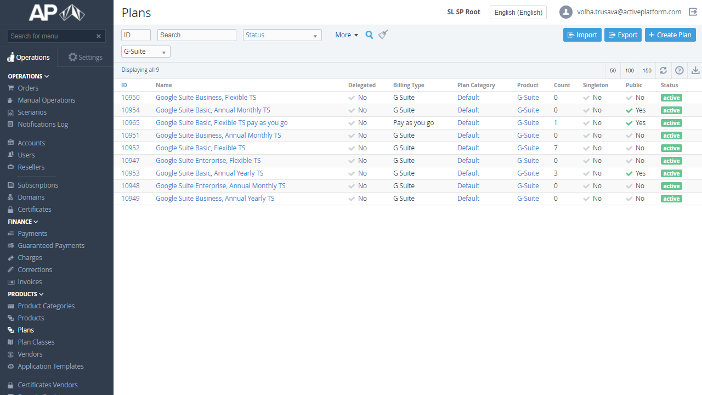Open Invoices in the sidebar

pyautogui.click(x=30, y=281)
